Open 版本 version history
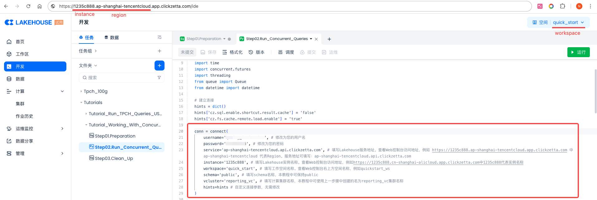This screenshot has height=200, width=597. (256, 52)
